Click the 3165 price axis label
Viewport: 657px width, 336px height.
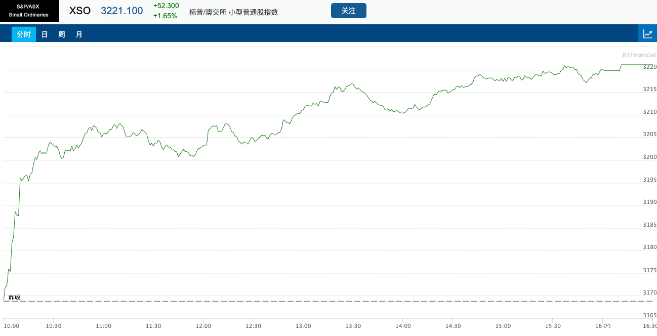tap(650, 315)
